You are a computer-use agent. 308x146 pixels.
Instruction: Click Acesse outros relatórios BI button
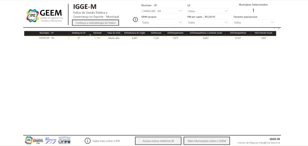158,141
